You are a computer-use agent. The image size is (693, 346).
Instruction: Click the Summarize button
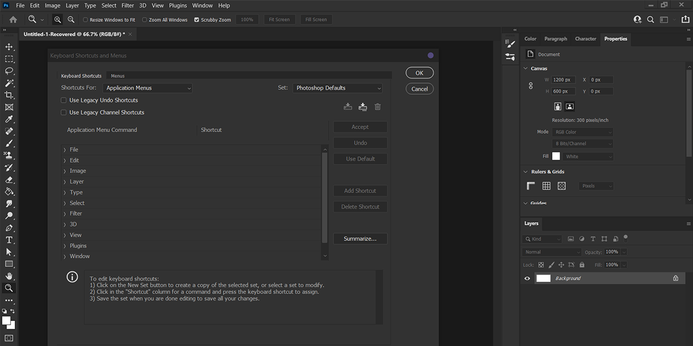pos(360,238)
